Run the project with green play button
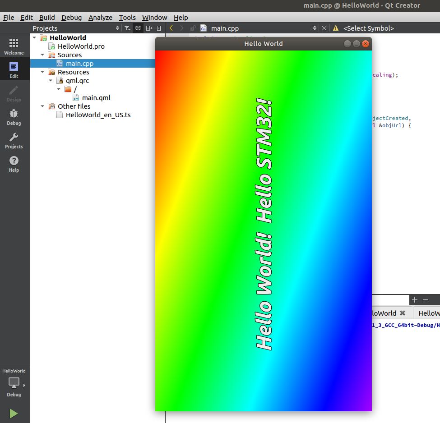The image size is (440, 423). tap(13, 413)
